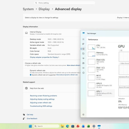The image size is (129, 129).
Task: Click Get help link
Action: 30,115
